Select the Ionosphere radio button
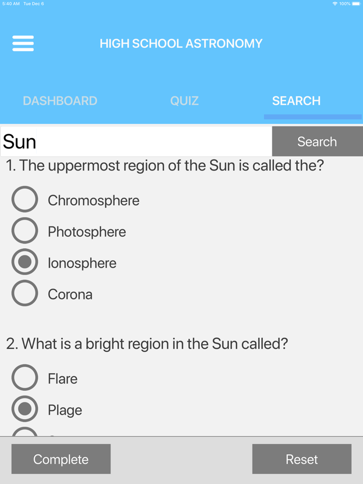 pos(24,262)
